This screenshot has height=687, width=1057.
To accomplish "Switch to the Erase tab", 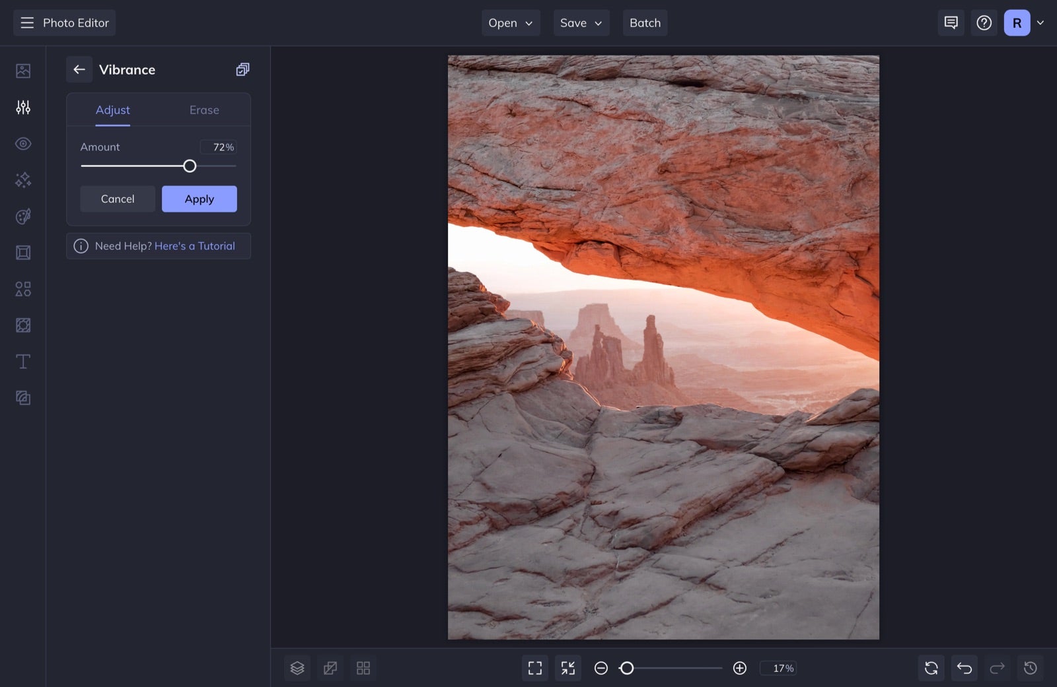I will tap(203, 110).
